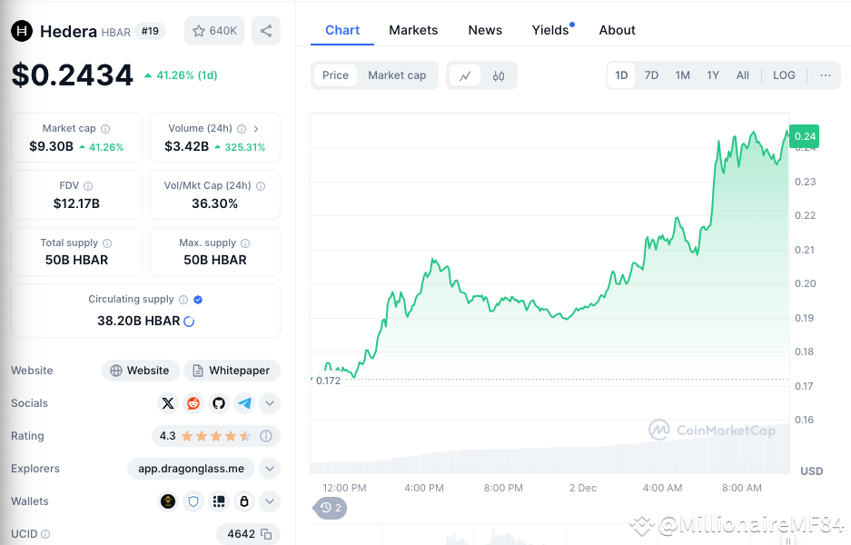Set chart range to 1Y

[x=713, y=75]
